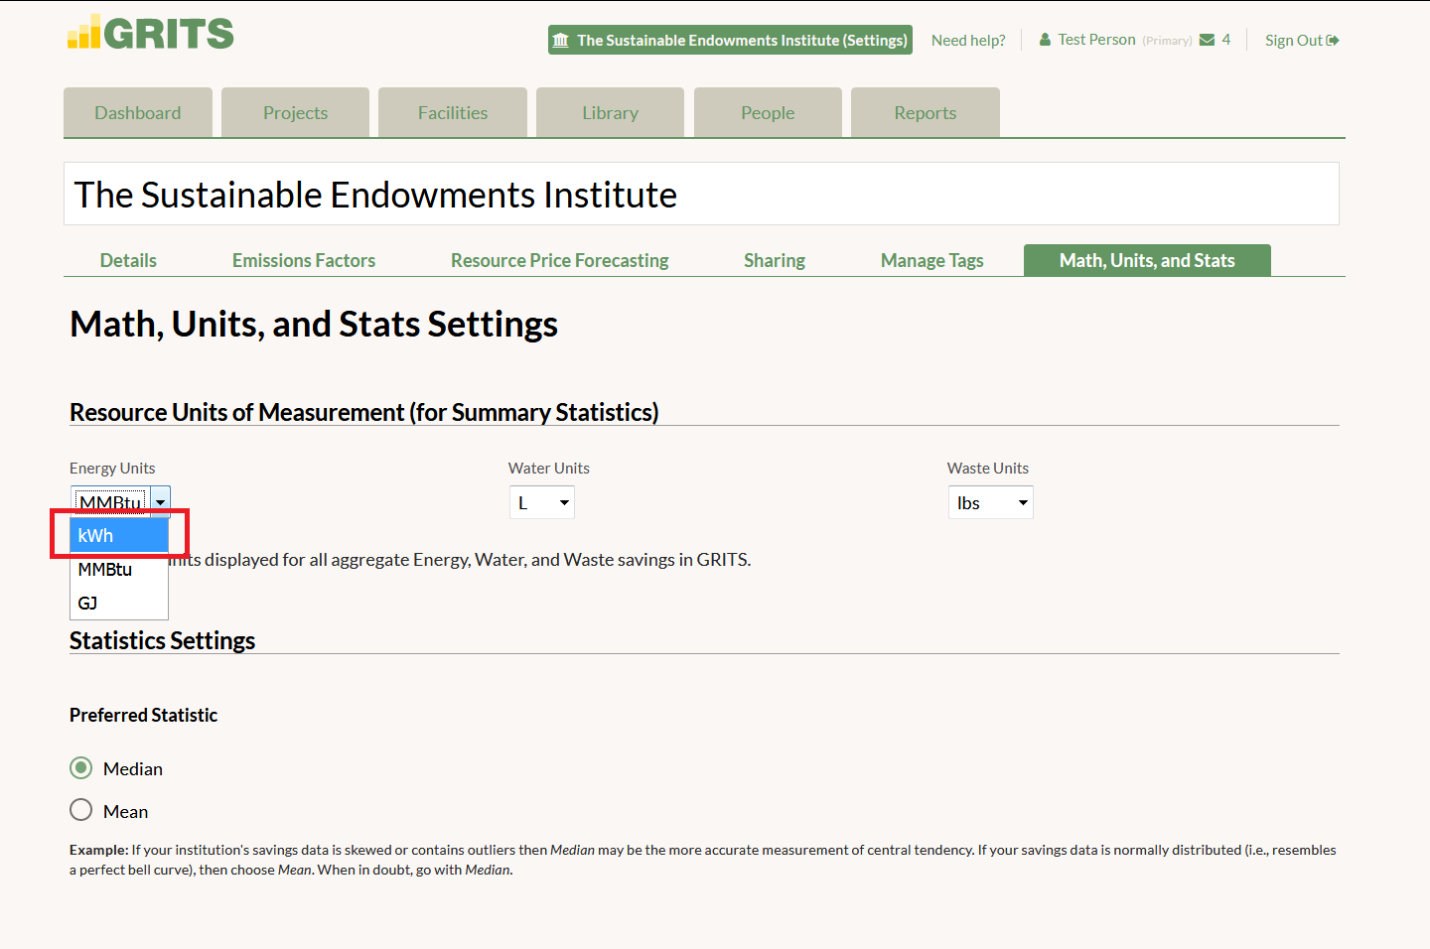Choose GJ option in the list
This screenshot has height=949, width=1430.
[x=119, y=603]
